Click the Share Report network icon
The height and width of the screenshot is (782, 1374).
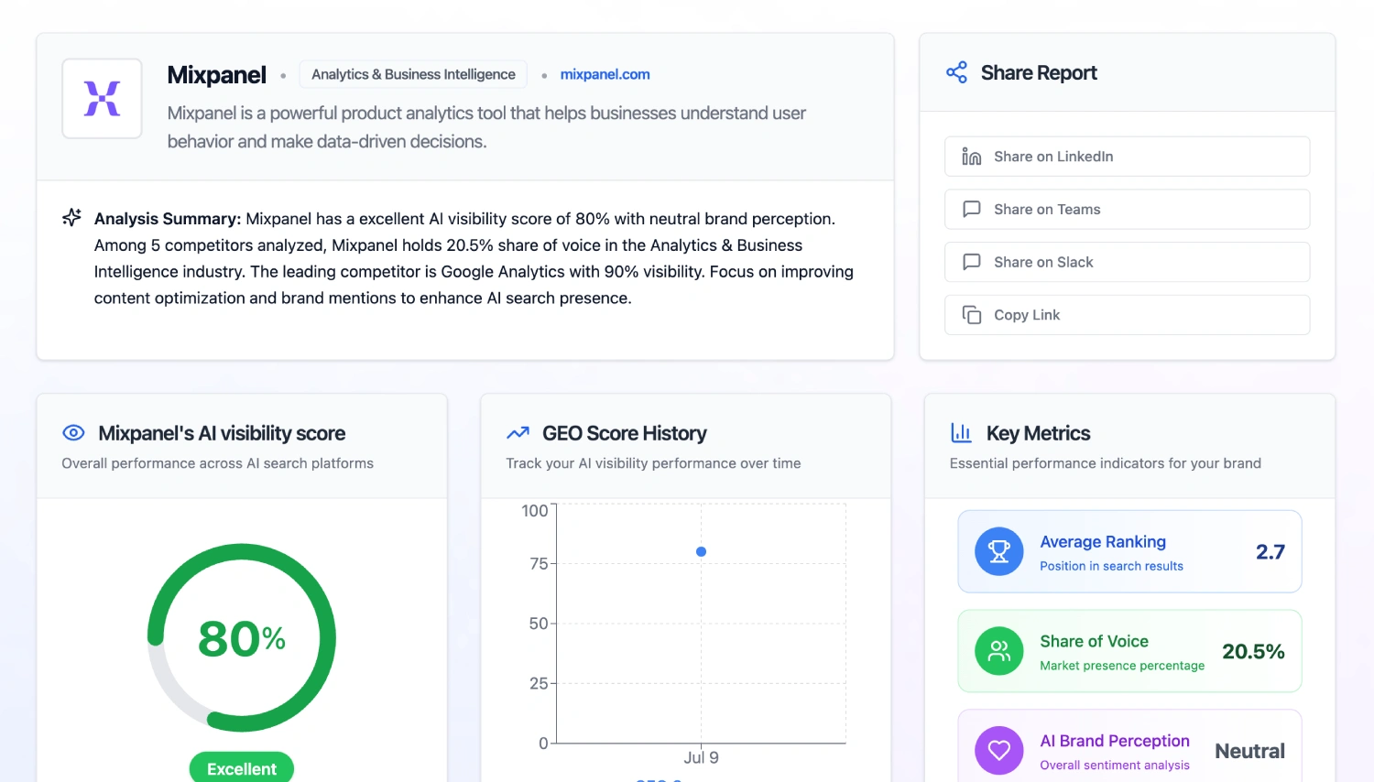pyautogui.click(x=956, y=73)
